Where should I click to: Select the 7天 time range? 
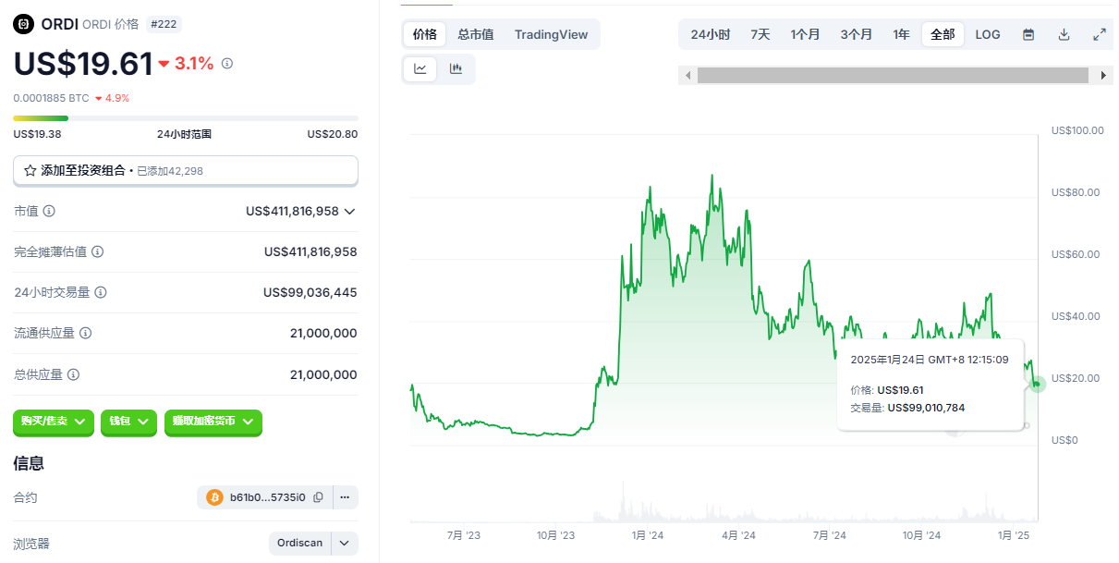tap(760, 34)
